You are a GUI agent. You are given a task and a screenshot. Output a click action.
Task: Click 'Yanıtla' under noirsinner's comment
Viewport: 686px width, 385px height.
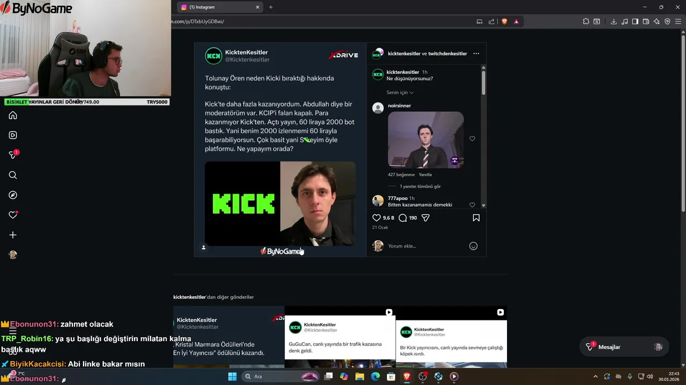click(x=425, y=175)
